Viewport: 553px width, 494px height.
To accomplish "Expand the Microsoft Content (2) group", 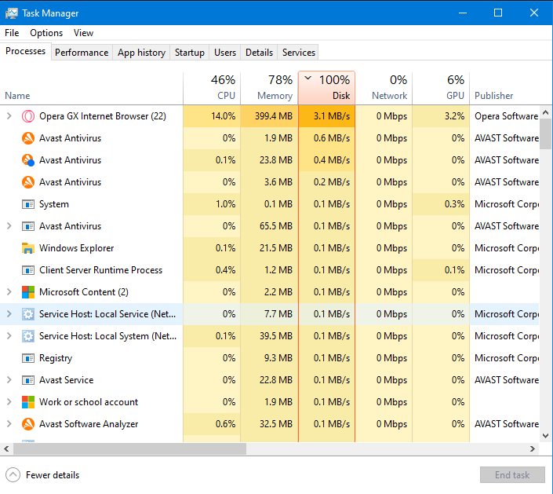I will pos(9,292).
